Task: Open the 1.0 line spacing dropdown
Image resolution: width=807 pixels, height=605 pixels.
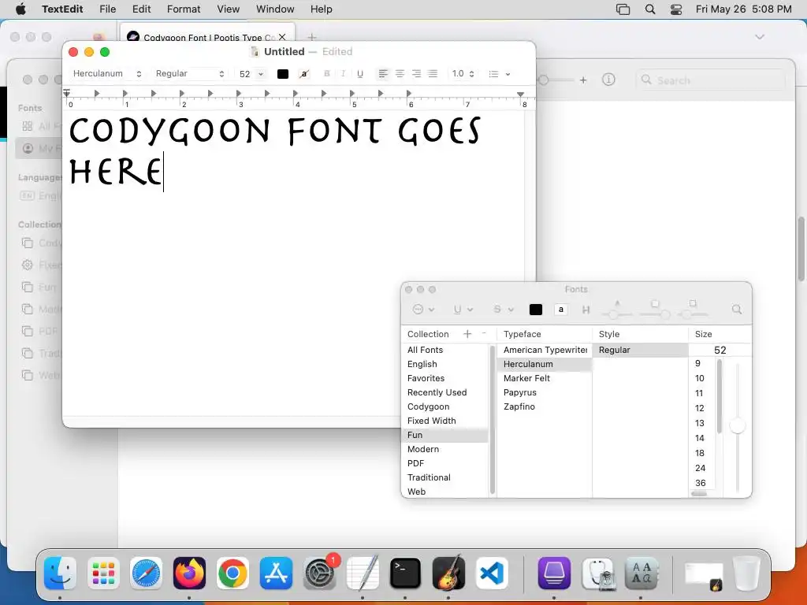Action: pos(463,73)
